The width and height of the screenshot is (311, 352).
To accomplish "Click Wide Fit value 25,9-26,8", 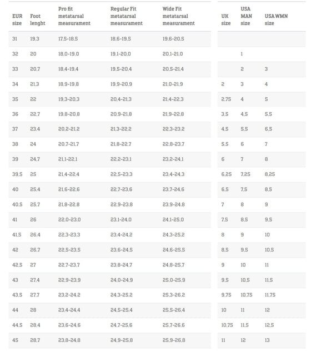I will point(174,340).
